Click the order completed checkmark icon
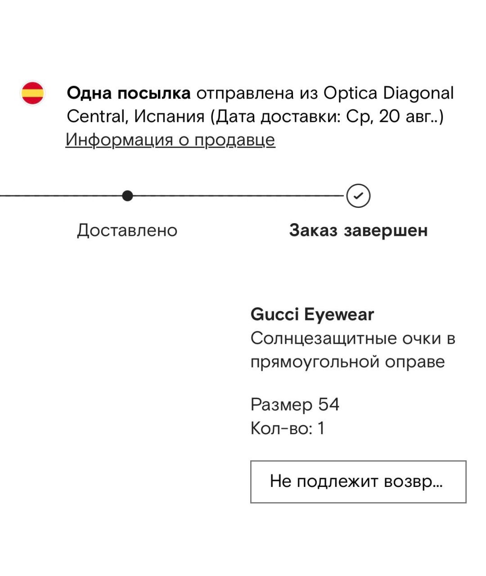The image size is (486, 576). tap(359, 196)
